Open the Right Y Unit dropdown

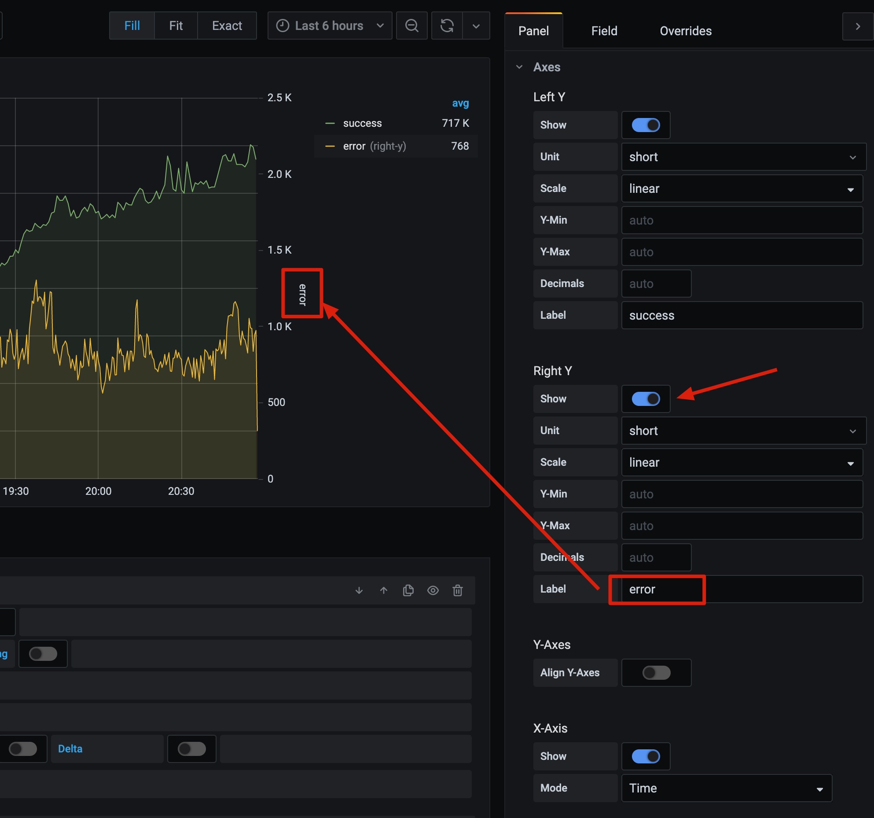point(743,431)
